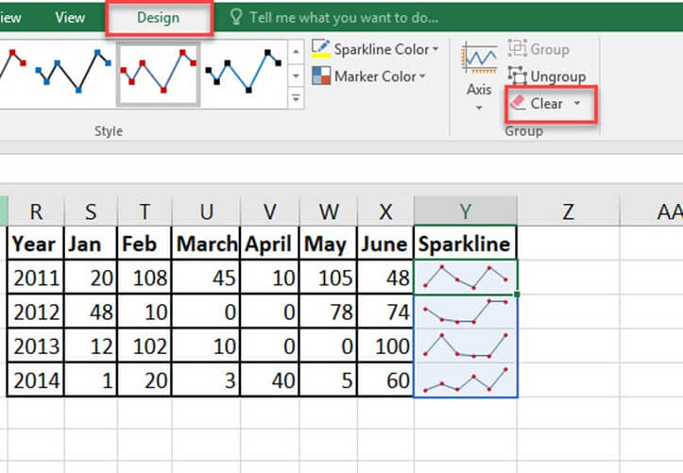Expand the full sparkline style gallery

(296, 98)
